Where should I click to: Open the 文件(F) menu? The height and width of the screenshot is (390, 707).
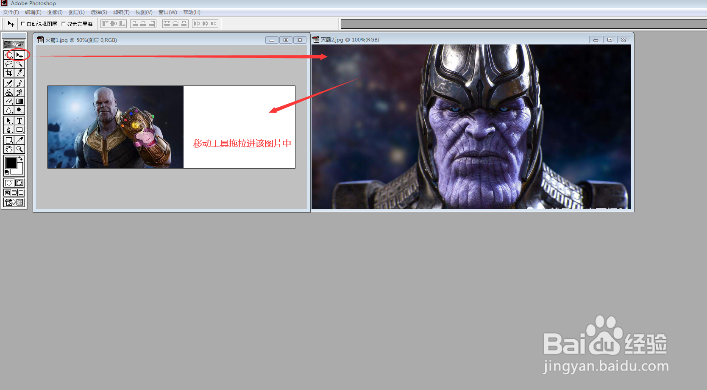(x=11, y=12)
